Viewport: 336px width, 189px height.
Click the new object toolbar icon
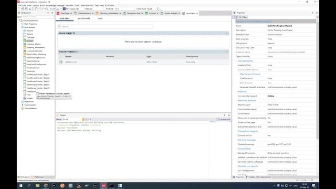(x=19, y=9)
